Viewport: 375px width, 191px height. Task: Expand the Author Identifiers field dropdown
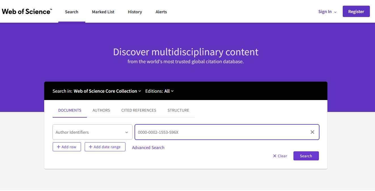coord(92,132)
